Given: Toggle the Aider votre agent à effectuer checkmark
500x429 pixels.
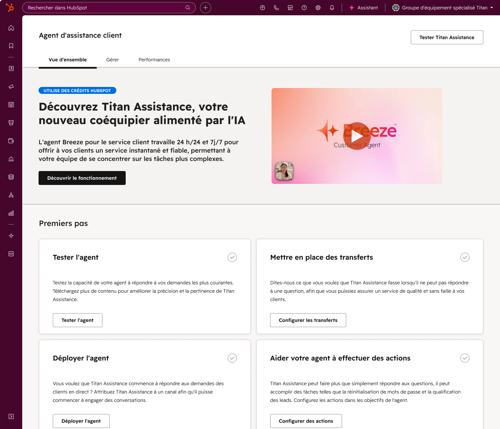Looking at the screenshot, I should 465,358.
